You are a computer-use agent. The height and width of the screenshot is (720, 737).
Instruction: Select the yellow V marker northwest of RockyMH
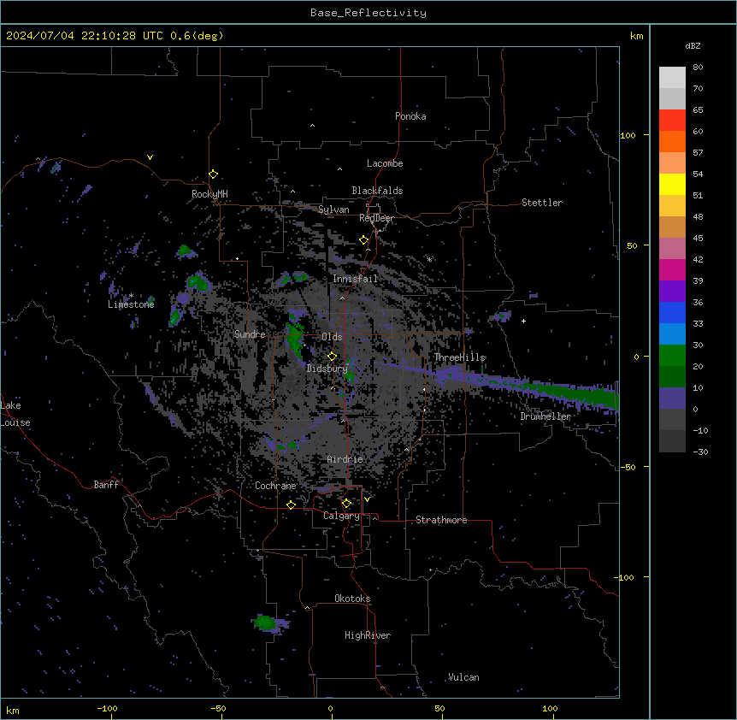(x=150, y=157)
